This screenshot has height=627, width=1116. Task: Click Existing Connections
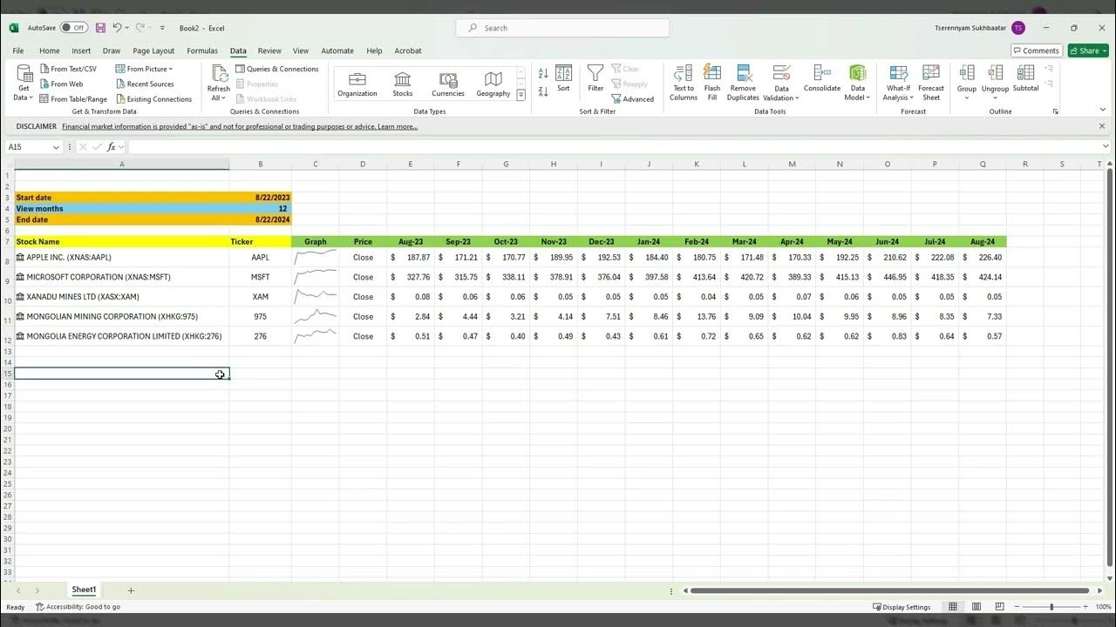point(153,99)
